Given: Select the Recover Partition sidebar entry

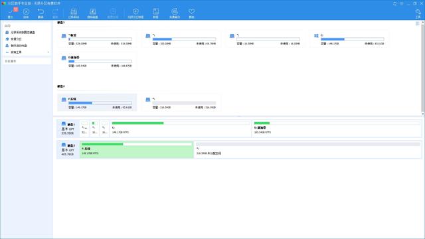Looking at the screenshot, I should pyautogui.click(x=27, y=39).
